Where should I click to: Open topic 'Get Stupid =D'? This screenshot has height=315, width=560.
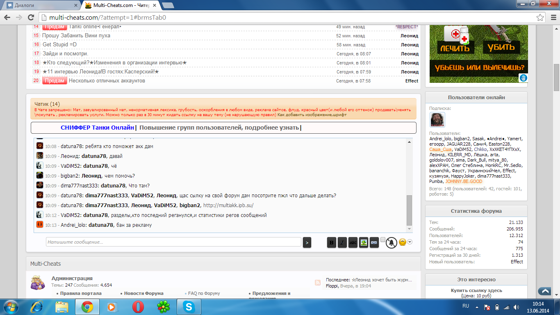[59, 45]
